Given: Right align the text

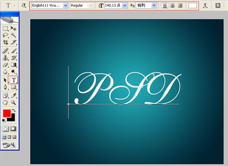Looking at the screenshot, I should click(x=180, y=5).
